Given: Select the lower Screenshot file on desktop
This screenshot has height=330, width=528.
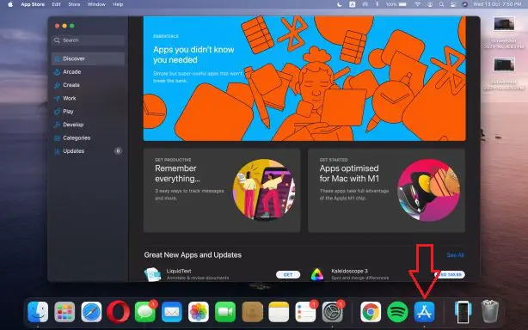Looking at the screenshot, I should pyautogui.click(x=504, y=74).
